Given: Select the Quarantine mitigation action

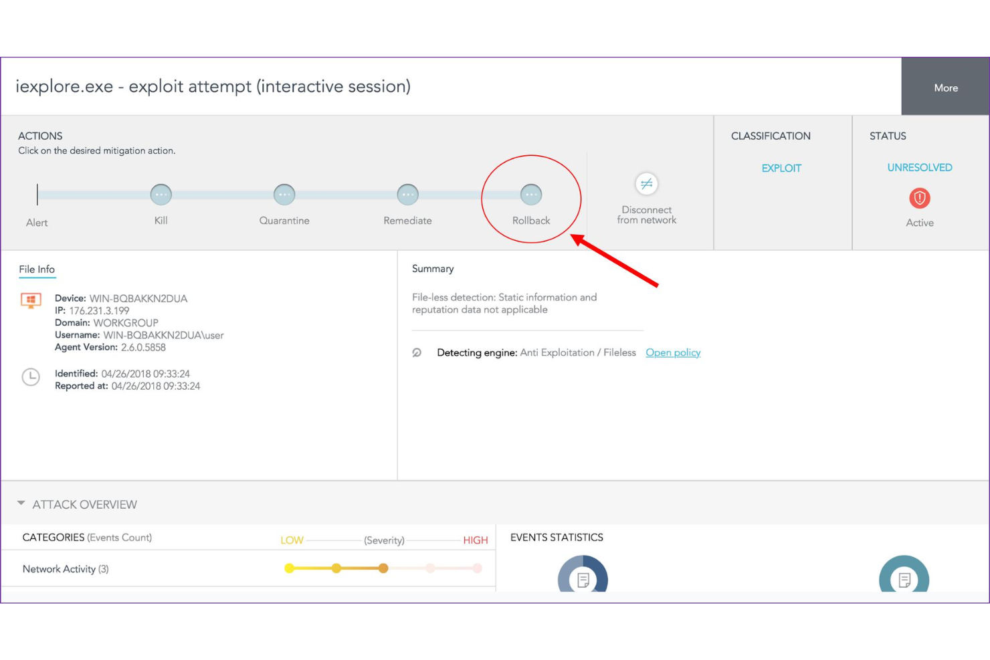Looking at the screenshot, I should pyautogui.click(x=284, y=195).
